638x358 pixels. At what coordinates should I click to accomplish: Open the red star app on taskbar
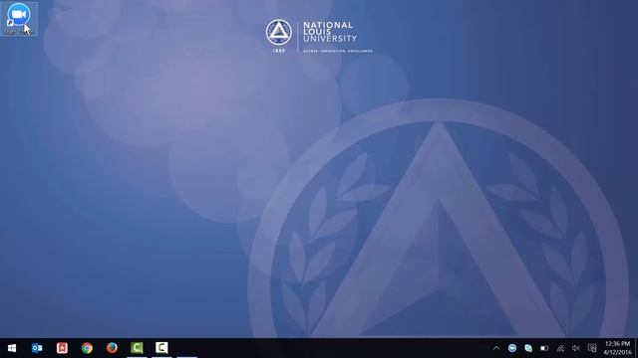click(62, 348)
